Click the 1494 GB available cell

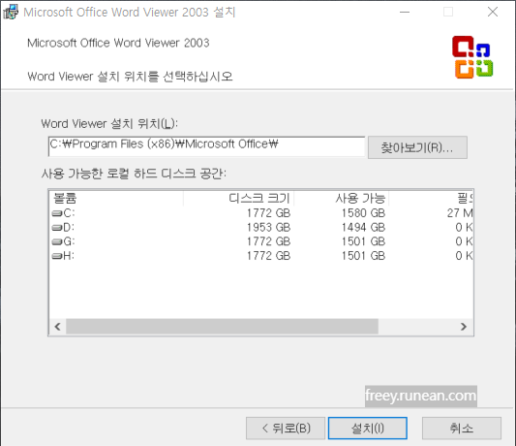[363, 228]
